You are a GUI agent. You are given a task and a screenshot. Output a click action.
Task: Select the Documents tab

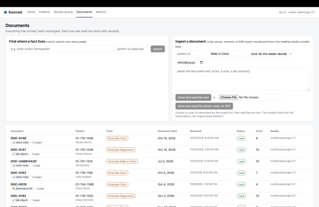(84, 12)
